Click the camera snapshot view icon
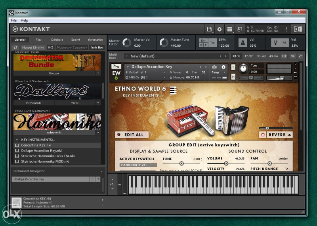Viewport: 317px width, 226px height. pyautogui.click(x=214, y=67)
